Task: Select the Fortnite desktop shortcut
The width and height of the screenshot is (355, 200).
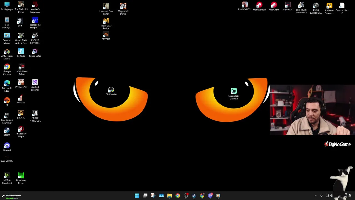Action: (x=21, y=53)
